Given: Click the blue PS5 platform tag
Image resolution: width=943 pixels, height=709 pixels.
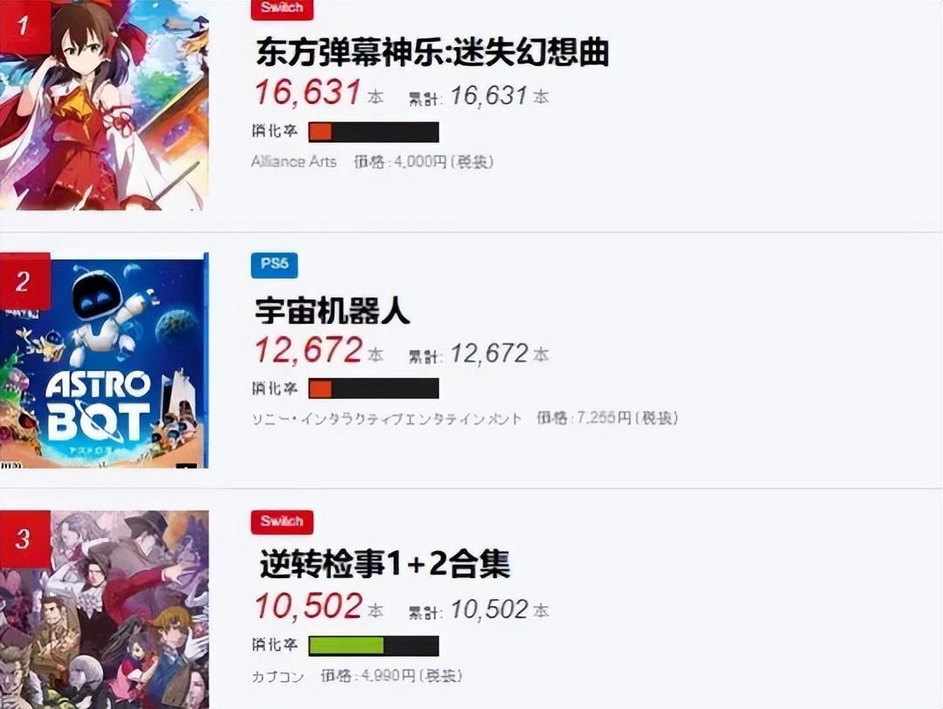Looking at the screenshot, I should (274, 265).
